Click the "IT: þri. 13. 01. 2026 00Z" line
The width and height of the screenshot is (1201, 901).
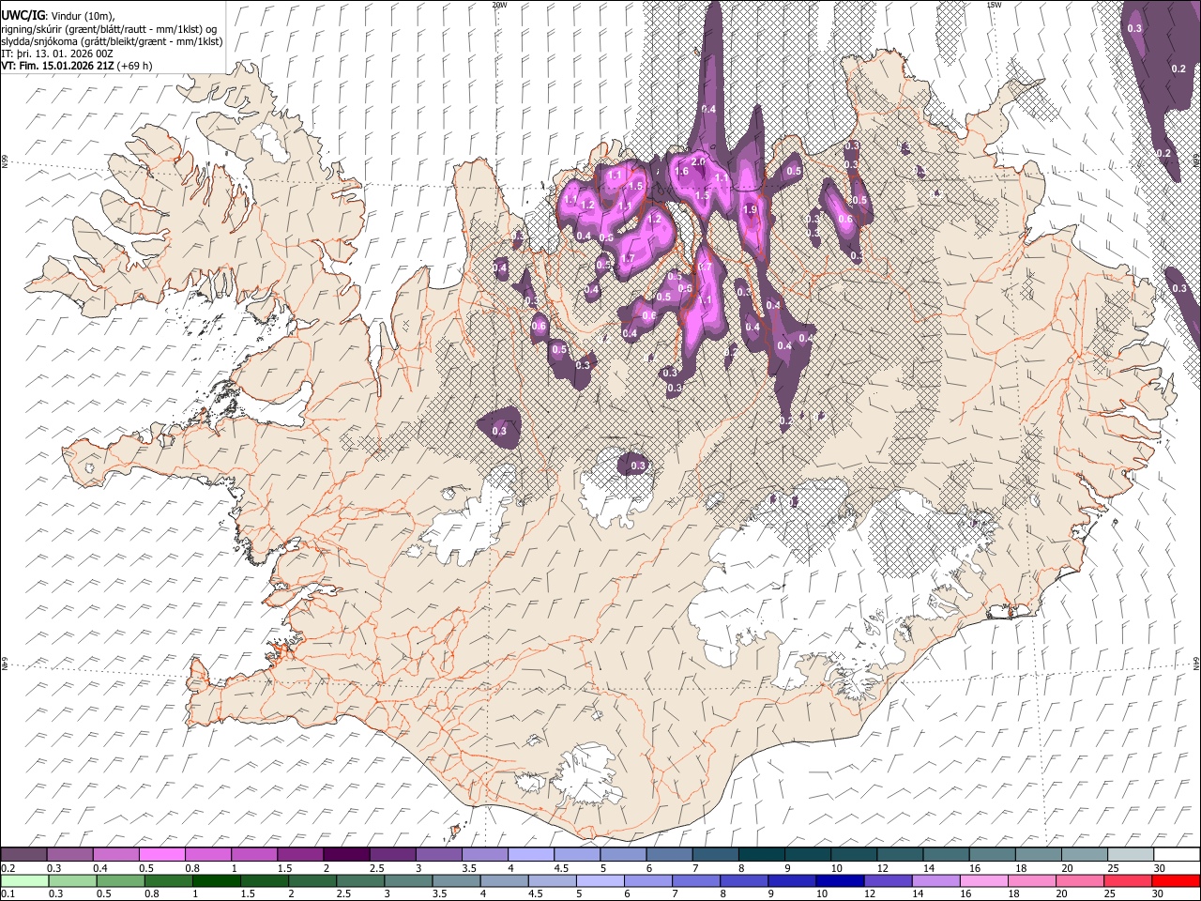[x=57, y=53]
